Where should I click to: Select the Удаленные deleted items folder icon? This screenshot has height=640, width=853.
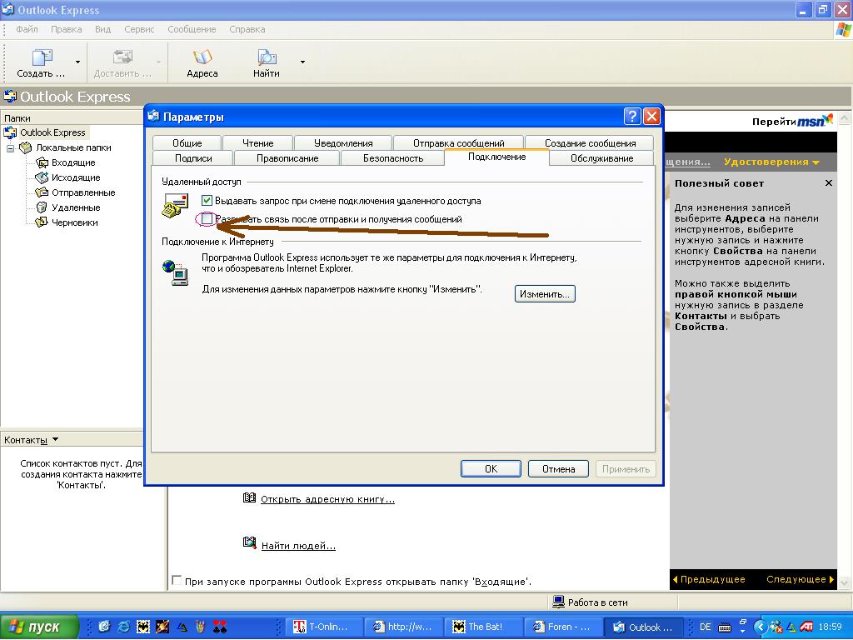pyautogui.click(x=42, y=207)
